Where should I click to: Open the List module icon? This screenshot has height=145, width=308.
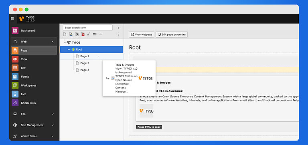click(15, 68)
